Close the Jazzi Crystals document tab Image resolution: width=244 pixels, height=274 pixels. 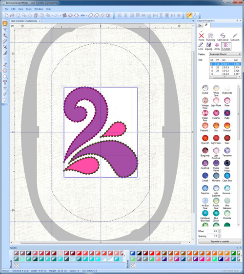pos(40,21)
